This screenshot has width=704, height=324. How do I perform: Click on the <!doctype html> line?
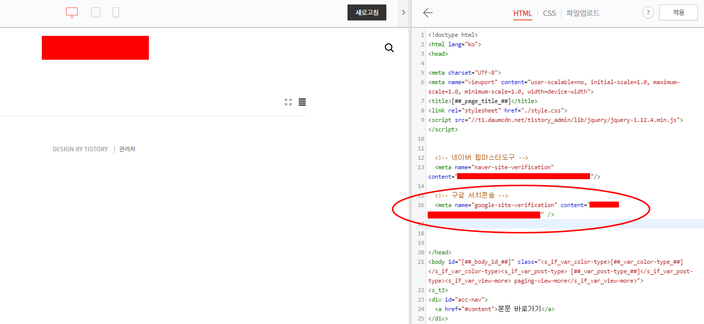coord(453,35)
